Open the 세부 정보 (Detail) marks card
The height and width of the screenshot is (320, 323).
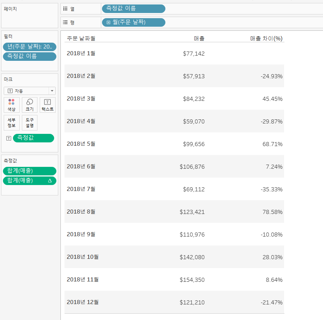11,123
